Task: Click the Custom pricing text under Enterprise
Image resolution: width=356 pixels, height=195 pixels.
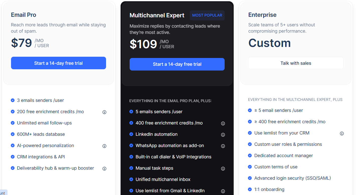Action: click(x=269, y=43)
